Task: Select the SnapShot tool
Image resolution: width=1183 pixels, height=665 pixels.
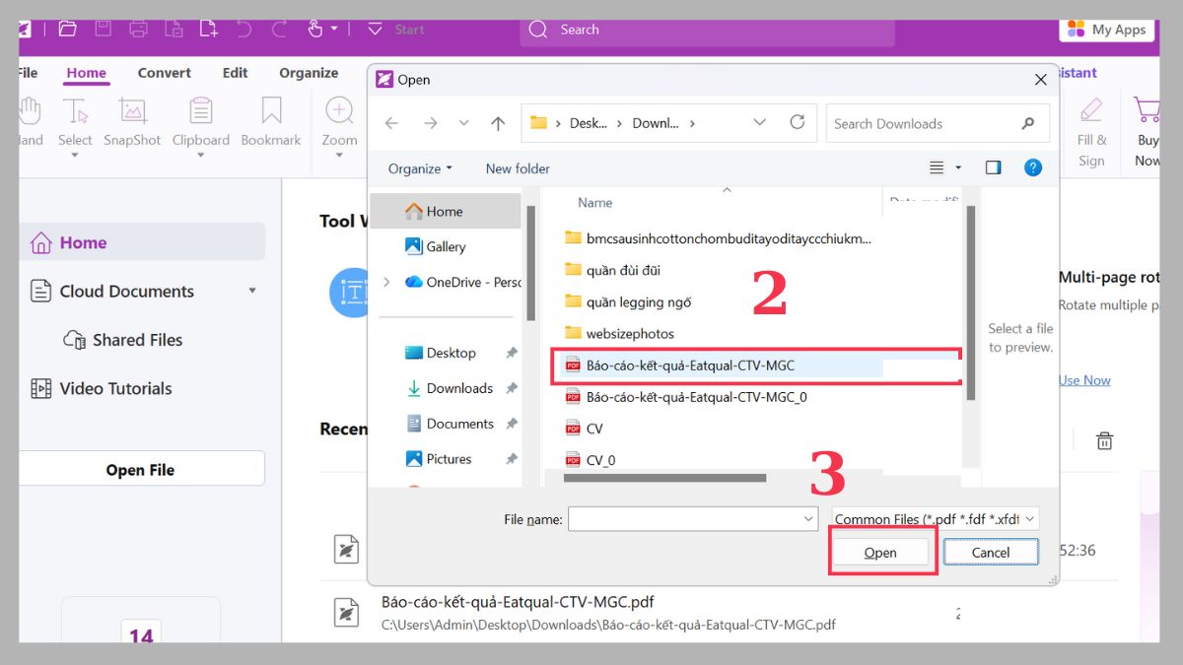Action: (131, 118)
